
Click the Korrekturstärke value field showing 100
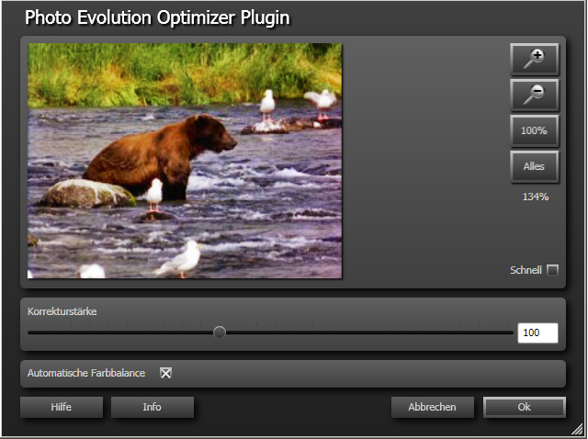tap(537, 332)
